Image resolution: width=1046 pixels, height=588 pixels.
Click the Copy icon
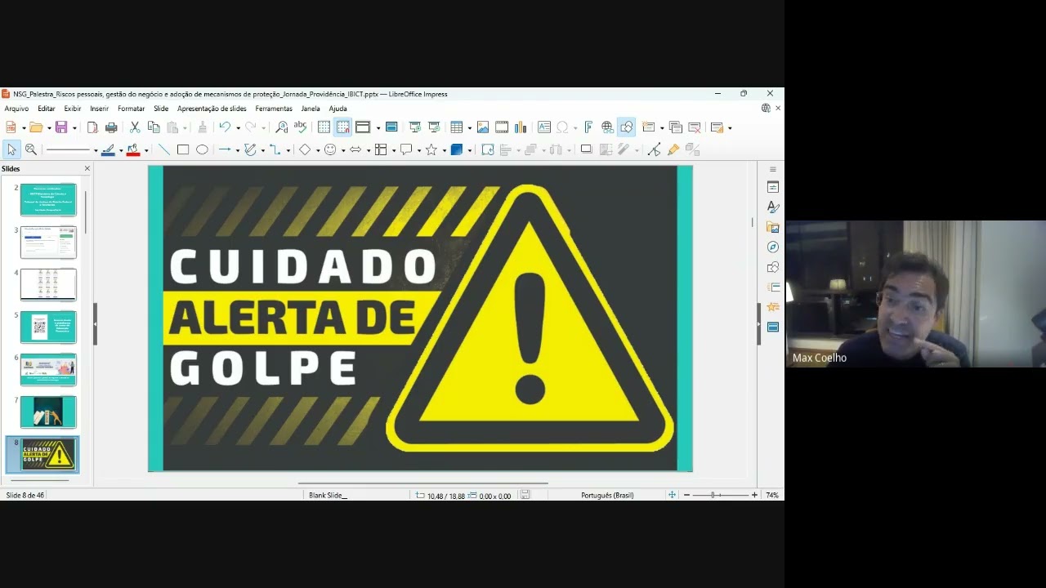pos(154,127)
